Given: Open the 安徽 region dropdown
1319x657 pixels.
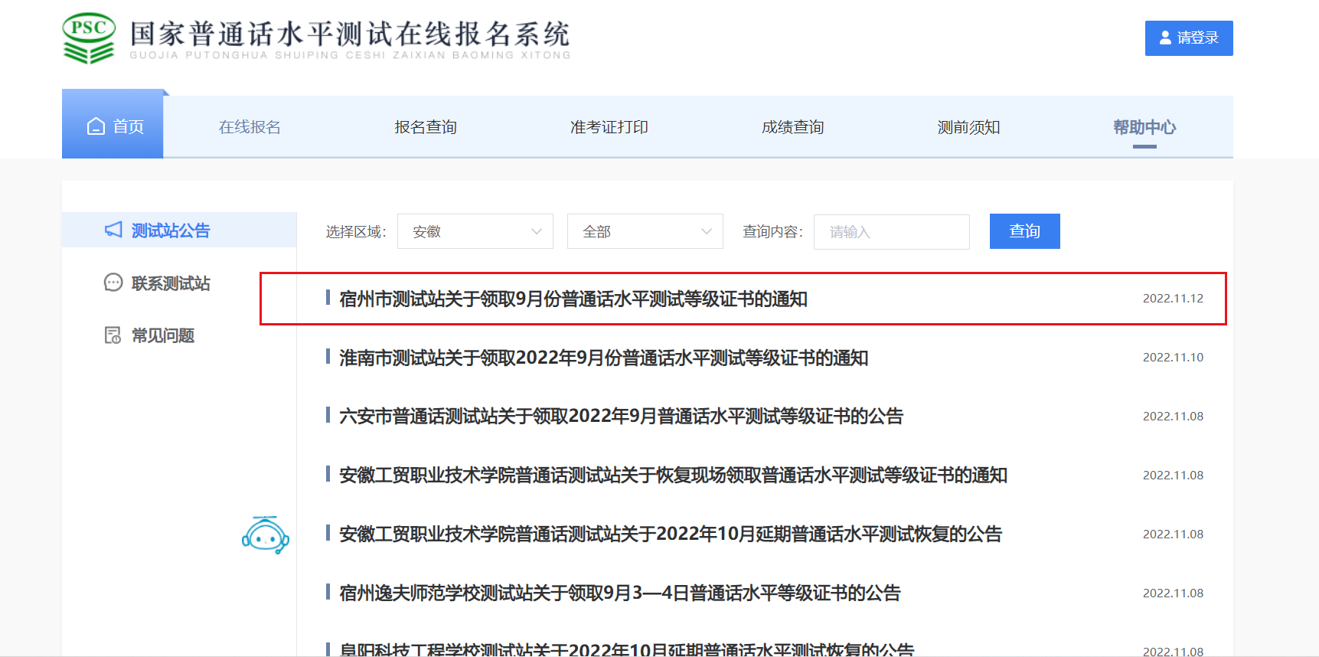Looking at the screenshot, I should (x=475, y=231).
